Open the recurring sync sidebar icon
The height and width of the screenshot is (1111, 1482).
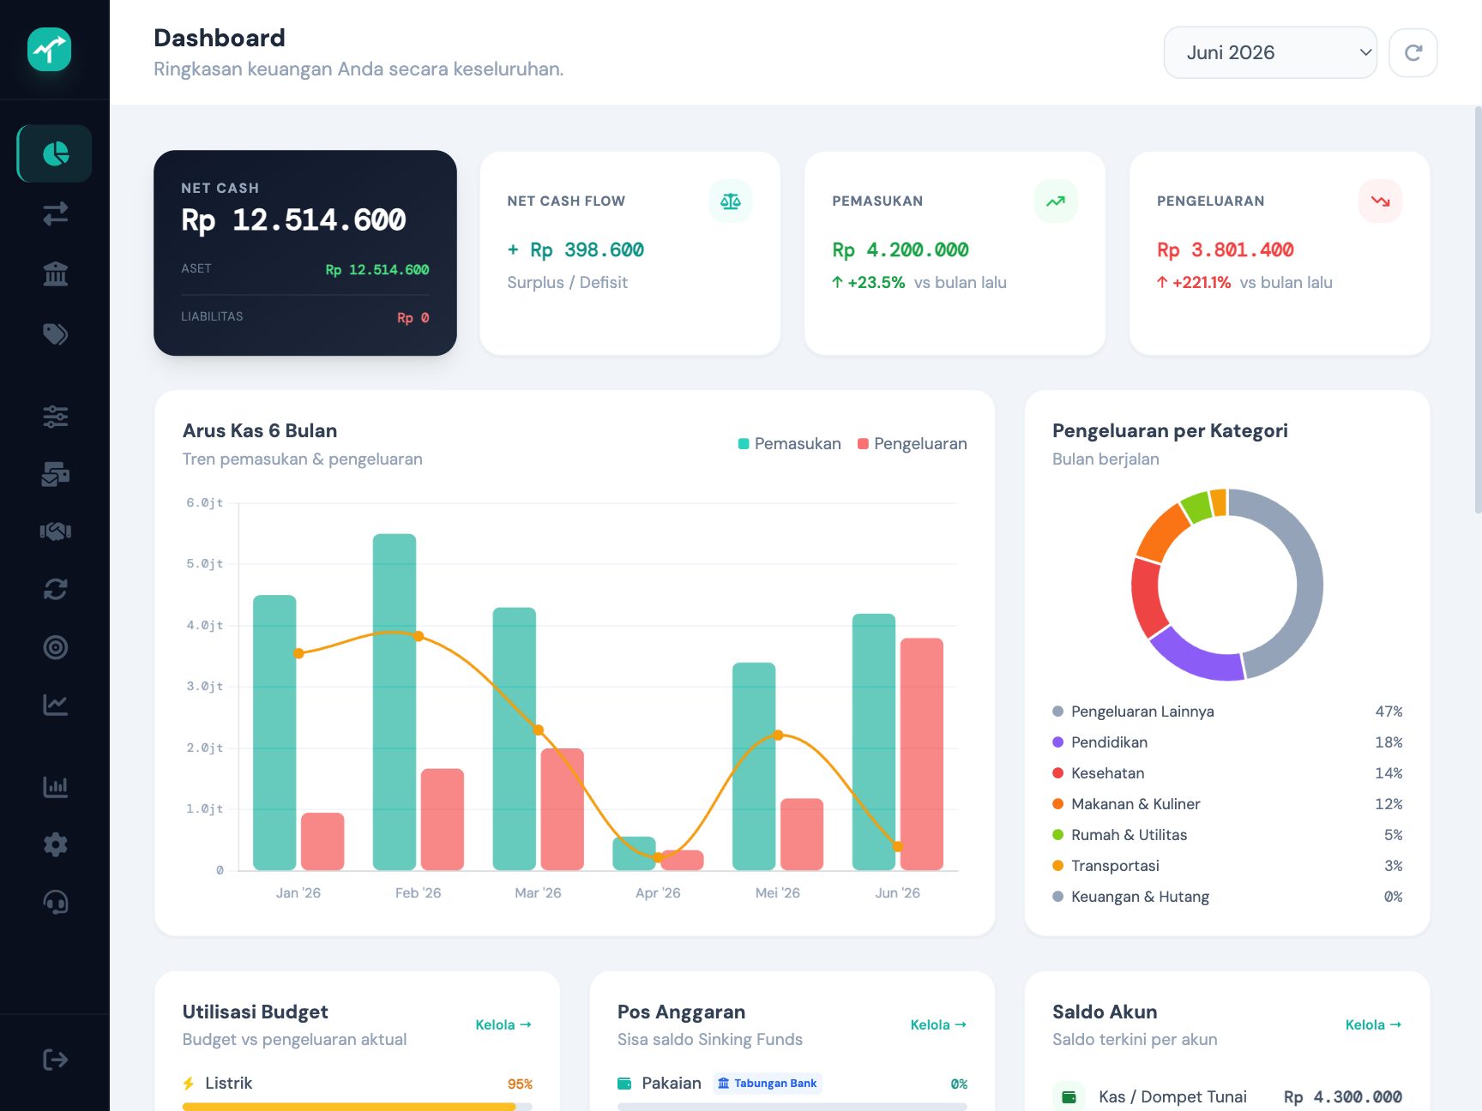pos(55,589)
